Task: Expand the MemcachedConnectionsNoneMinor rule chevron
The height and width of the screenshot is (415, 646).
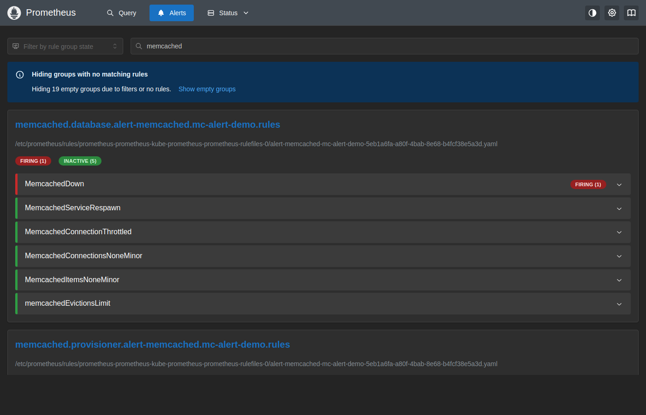Action: (x=619, y=256)
